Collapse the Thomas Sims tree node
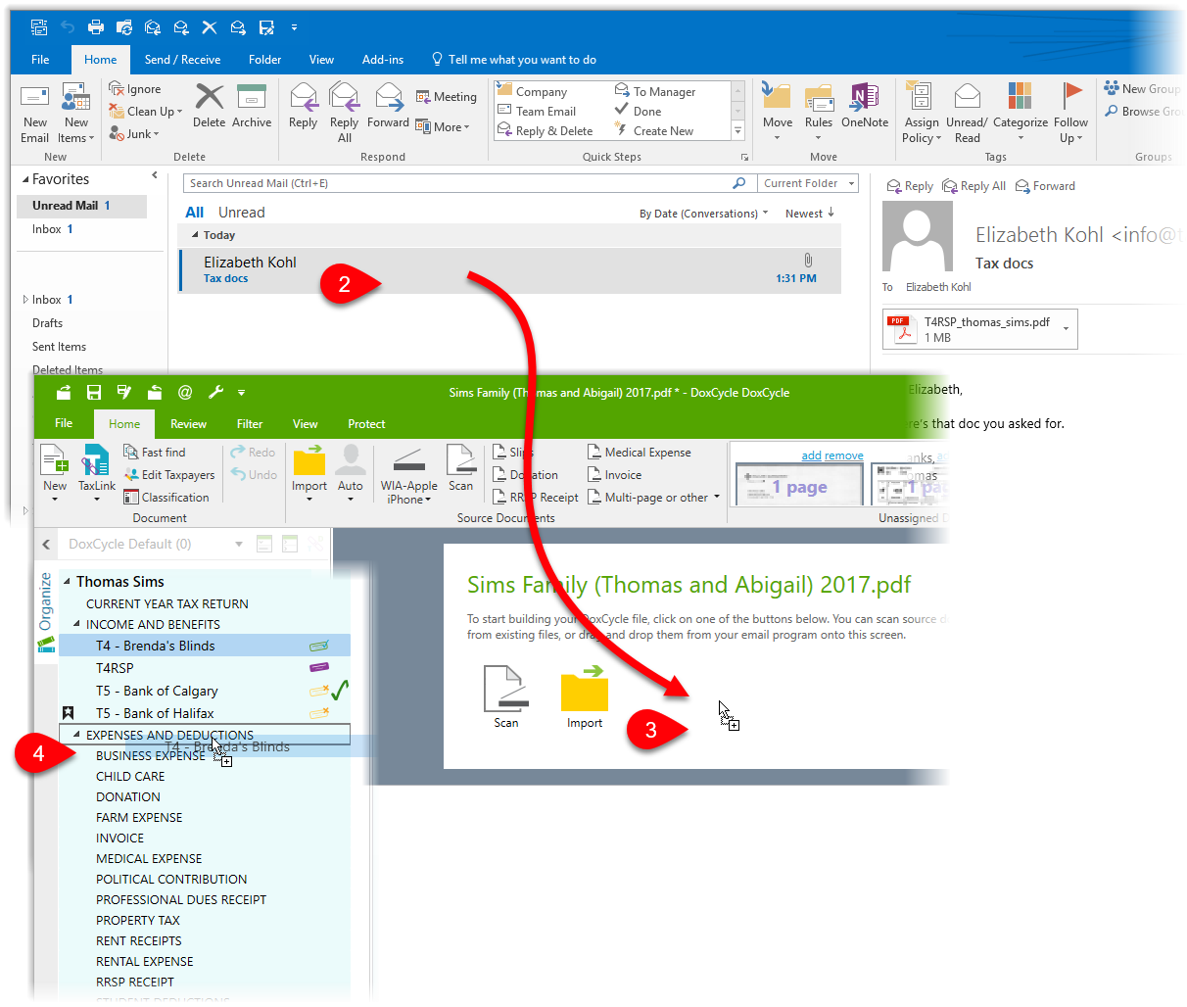1187x1007 pixels. pyautogui.click(x=67, y=582)
